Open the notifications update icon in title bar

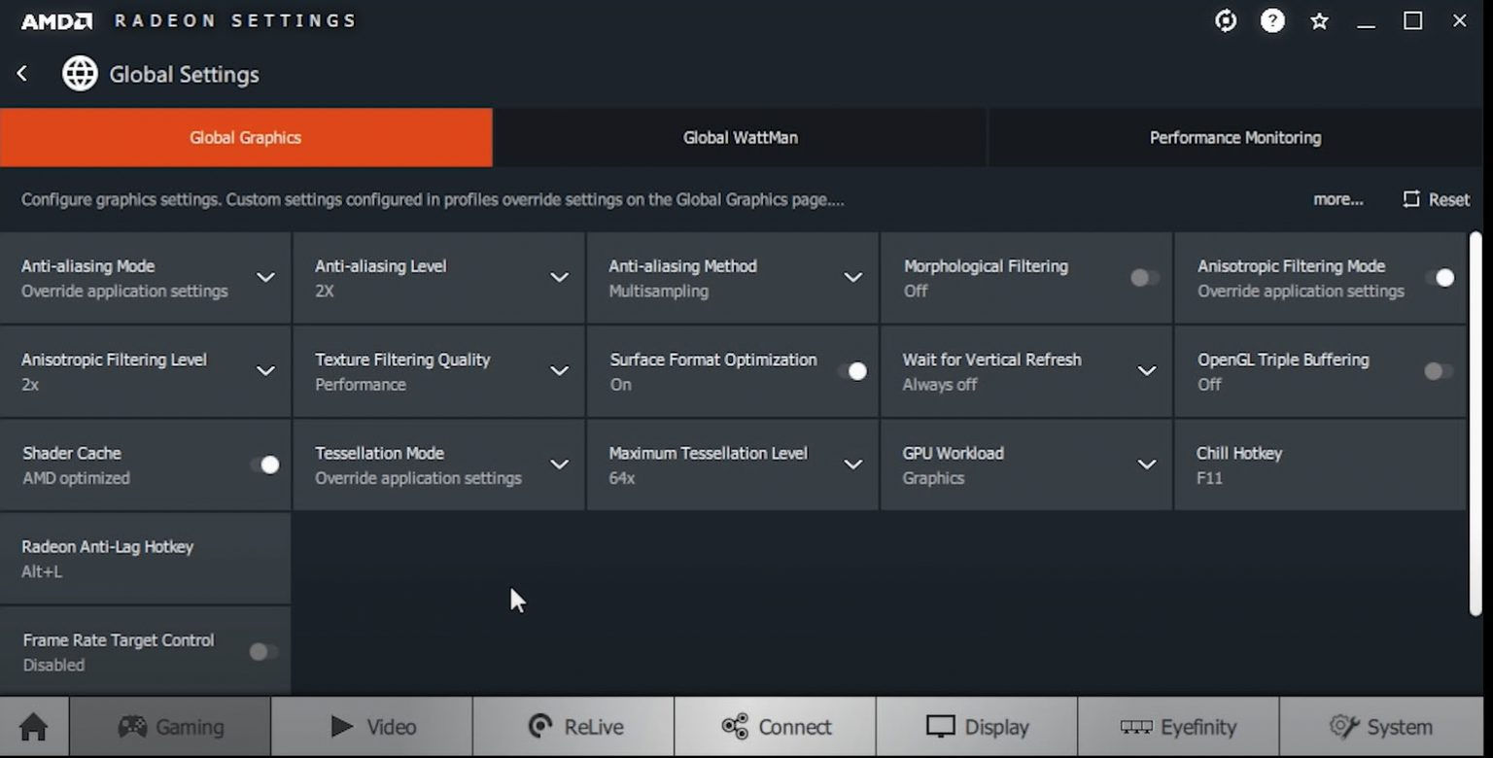1227,20
